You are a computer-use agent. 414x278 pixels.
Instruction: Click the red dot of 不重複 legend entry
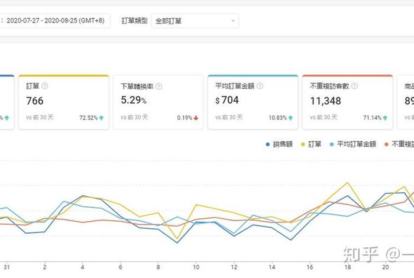(387, 144)
